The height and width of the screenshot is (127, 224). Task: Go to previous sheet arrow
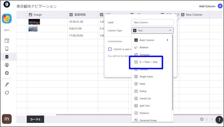coord(207,119)
